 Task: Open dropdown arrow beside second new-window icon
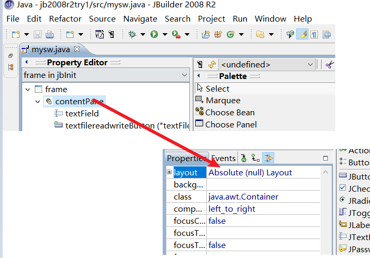coord(81,34)
